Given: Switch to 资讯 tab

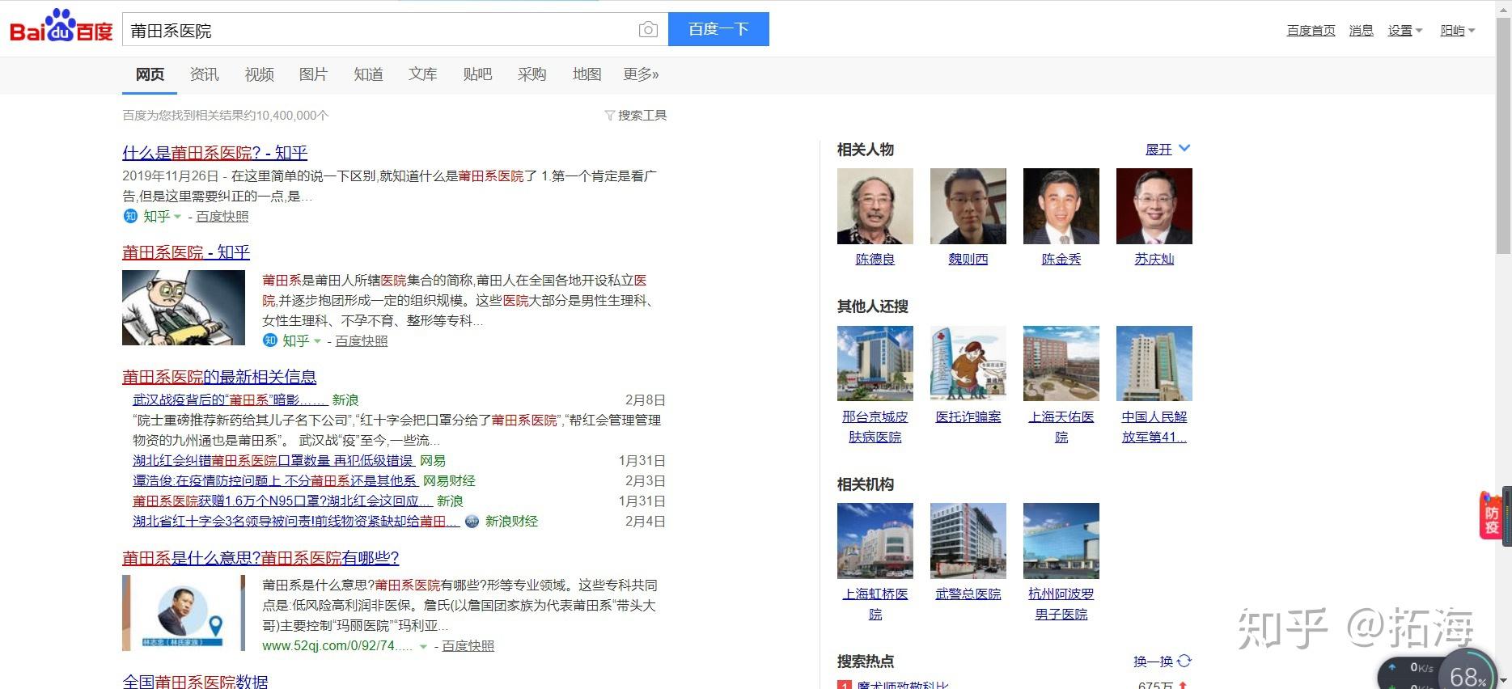Looking at the screenshot, I should coord(205,74).
